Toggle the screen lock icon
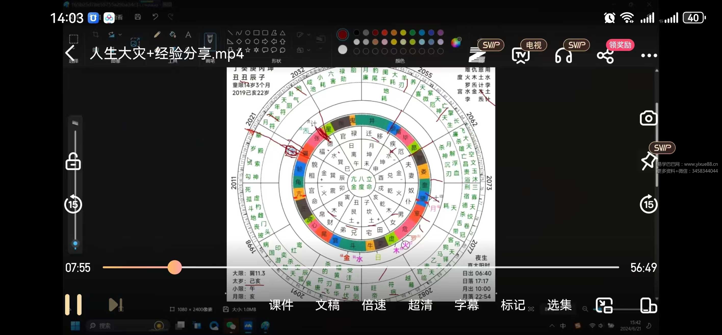Viewport: 722px width, 335px height. [73, 161]
